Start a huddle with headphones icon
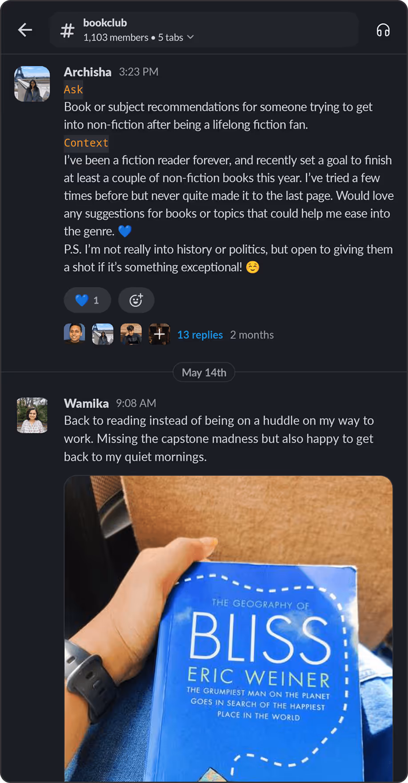408x783 pixels. 383,30
